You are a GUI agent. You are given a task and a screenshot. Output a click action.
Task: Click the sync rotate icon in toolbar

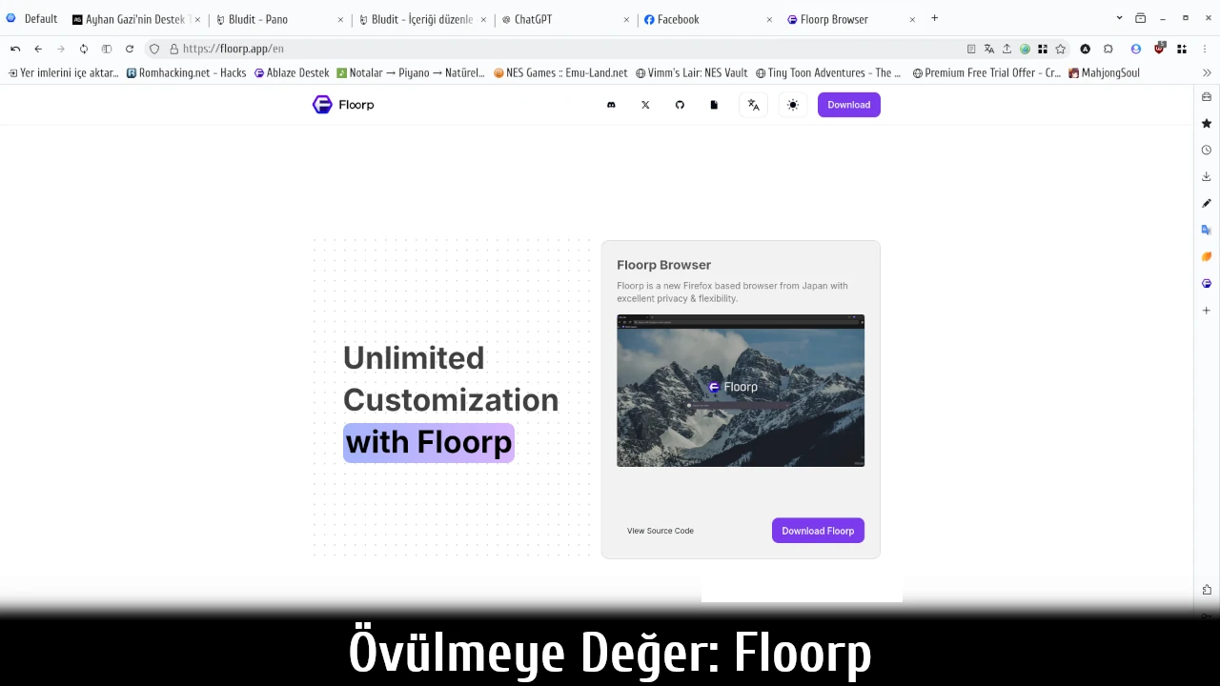click(x=84, y=49)
